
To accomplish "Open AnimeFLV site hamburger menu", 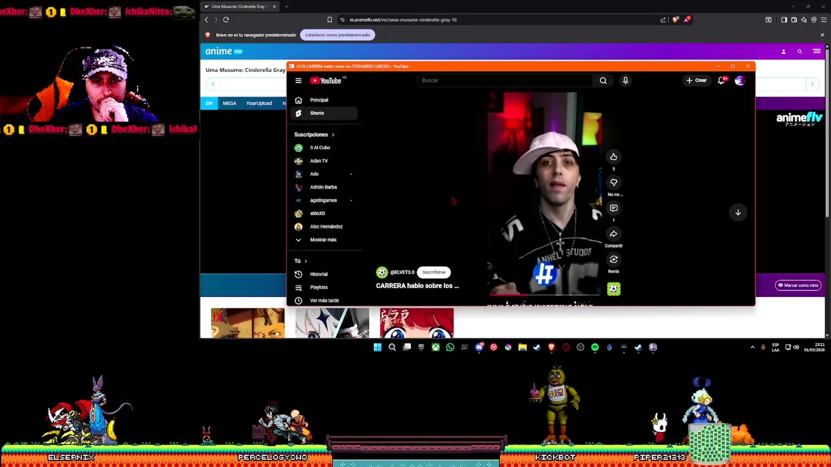I will (817, 51).
